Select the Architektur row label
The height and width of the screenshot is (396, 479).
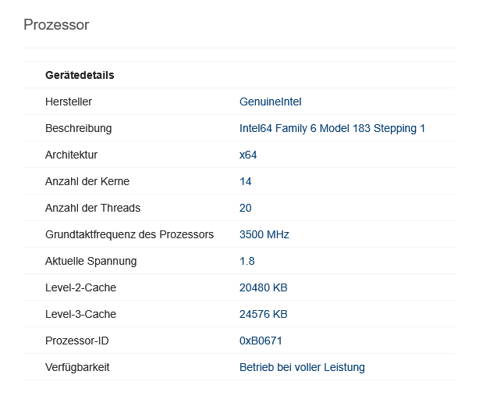tap(71, 155)
